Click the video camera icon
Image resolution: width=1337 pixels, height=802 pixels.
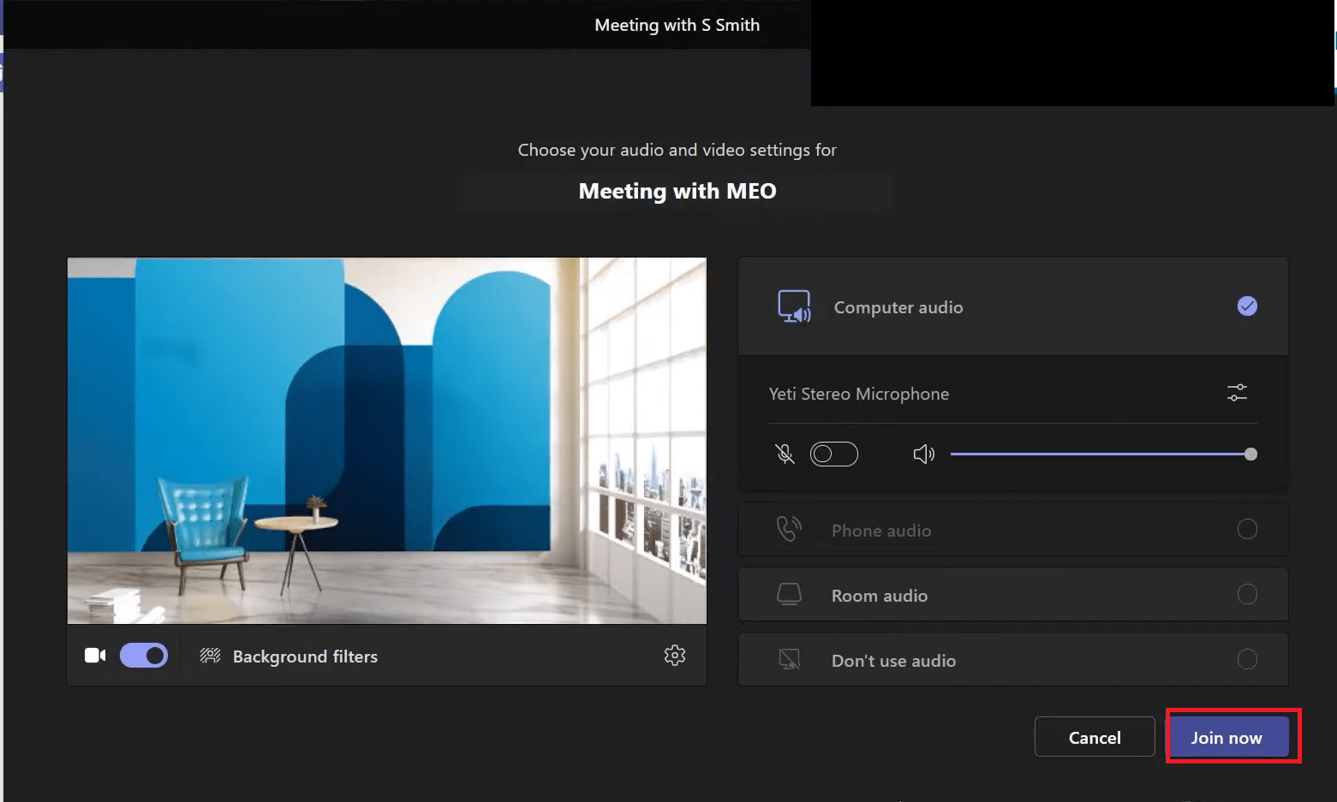point(95,656)
